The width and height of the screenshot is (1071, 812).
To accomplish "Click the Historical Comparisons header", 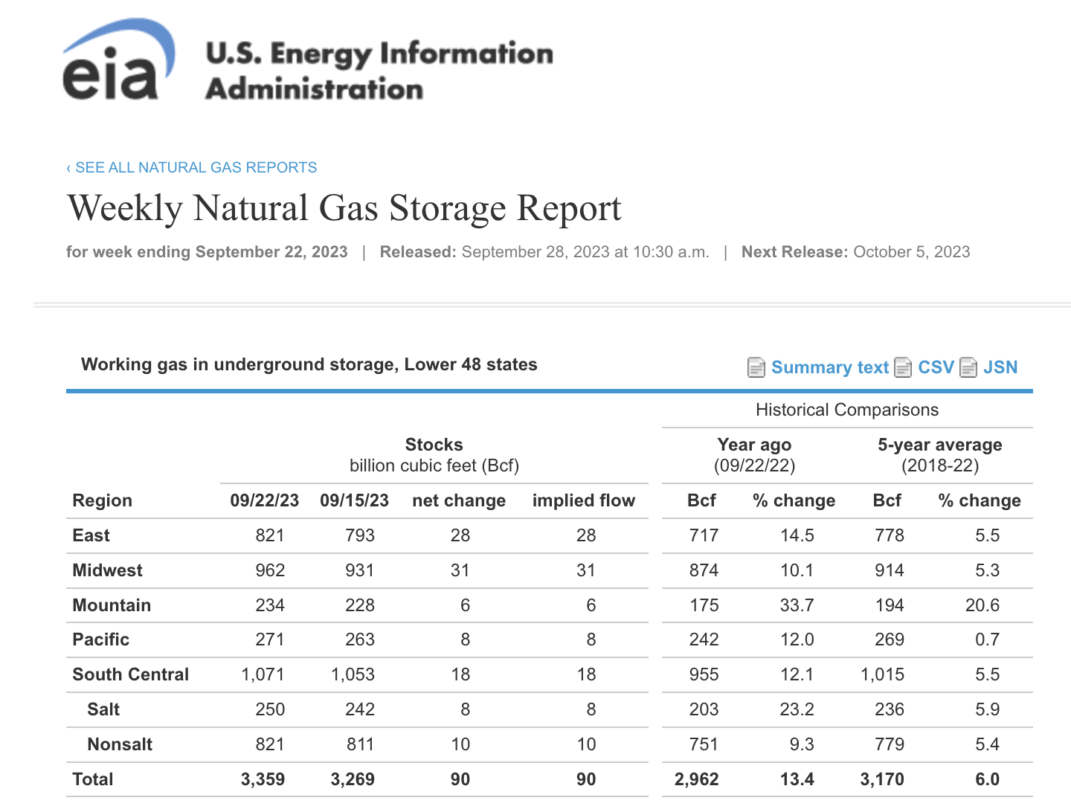I will pyautogui.click(x=847, y=410).
